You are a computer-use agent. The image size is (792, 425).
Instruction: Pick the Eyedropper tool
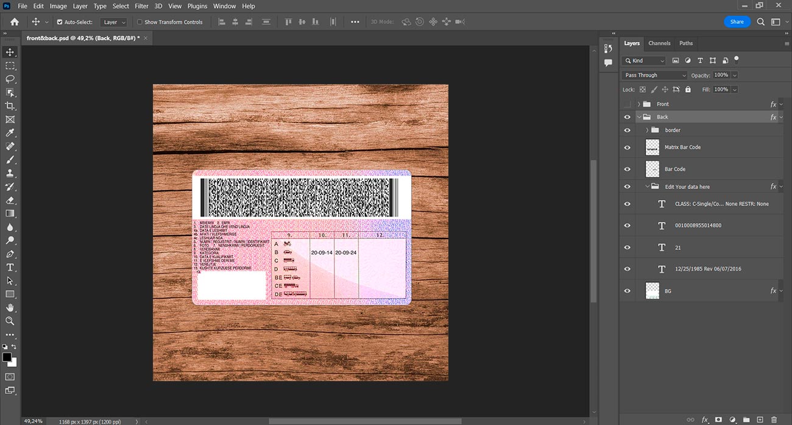[x=10, y=133]
